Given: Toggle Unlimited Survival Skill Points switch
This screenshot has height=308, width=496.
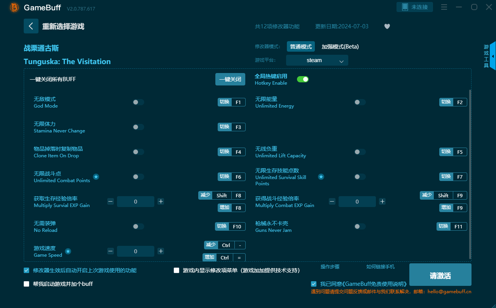Looking at the screenshot, I should [x=360, y=177].
